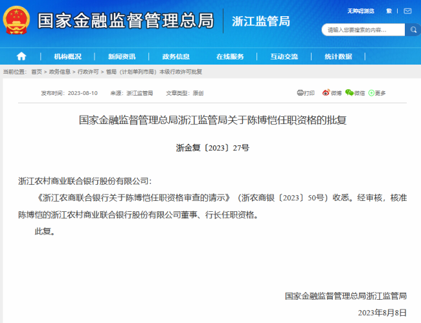
Task: Click 当前位置 label
Action: pyautogui.click(x=15, y=72)
